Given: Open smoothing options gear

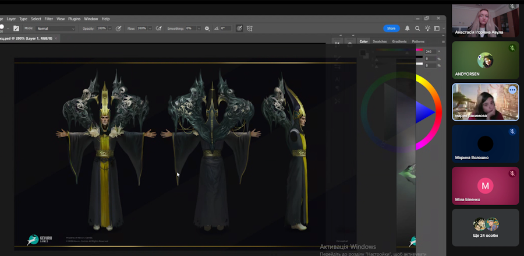Looking at the screenshot, I should (x=207, y=28).
